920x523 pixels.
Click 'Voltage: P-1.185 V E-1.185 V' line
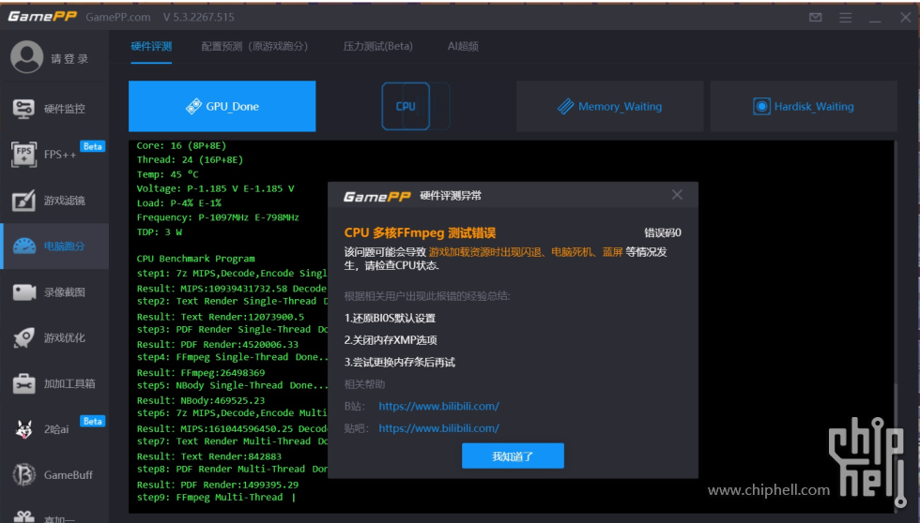[x=215, y=188]
